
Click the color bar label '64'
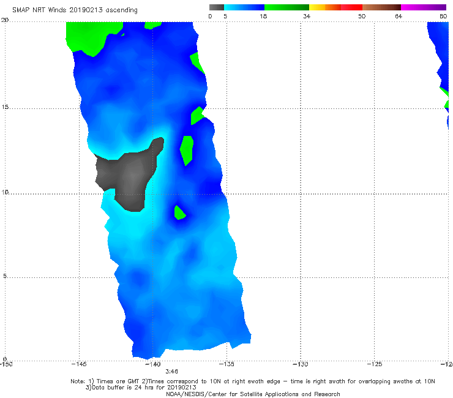[x=399, y=16]
